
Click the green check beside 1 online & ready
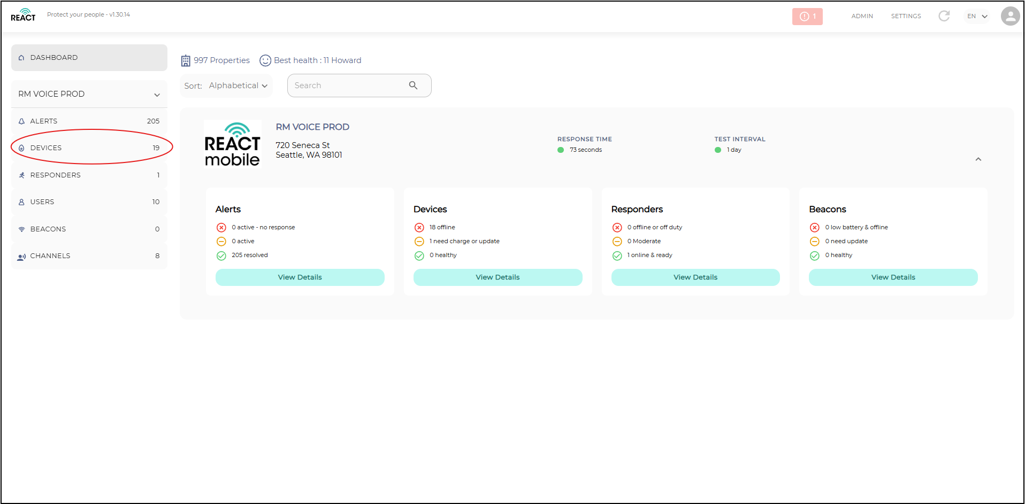[617, 255]
